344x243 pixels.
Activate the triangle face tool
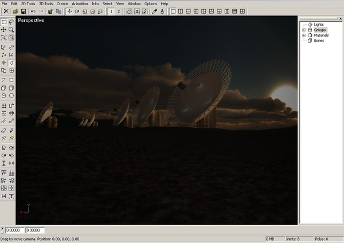11,62
